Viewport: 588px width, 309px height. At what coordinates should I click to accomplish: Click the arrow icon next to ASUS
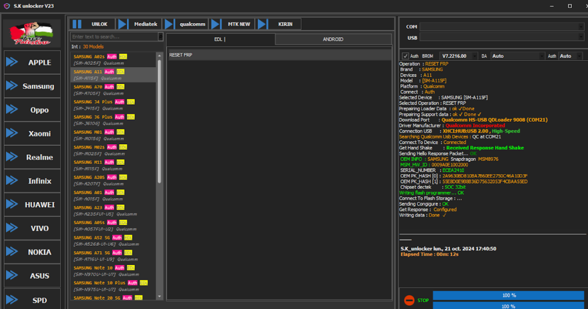click(12, 275)
